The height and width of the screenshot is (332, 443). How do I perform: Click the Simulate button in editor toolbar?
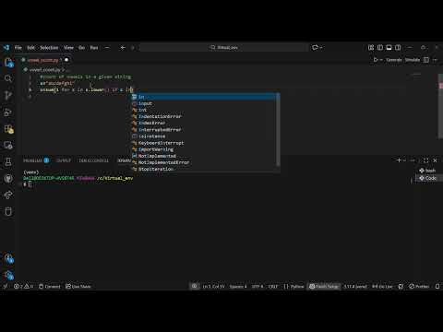pos(413,60)
